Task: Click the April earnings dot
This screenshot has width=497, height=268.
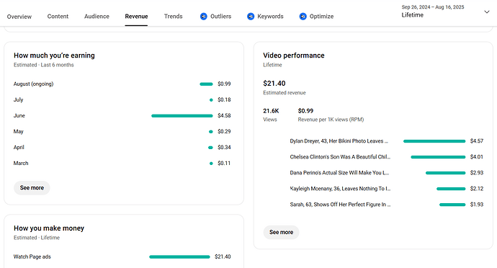Action: 210,148
